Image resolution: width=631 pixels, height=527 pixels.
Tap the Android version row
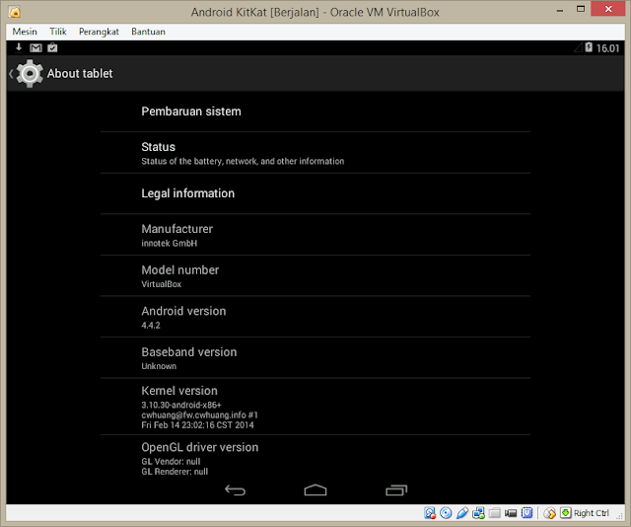pyautogui.click(x=315, y=317)
